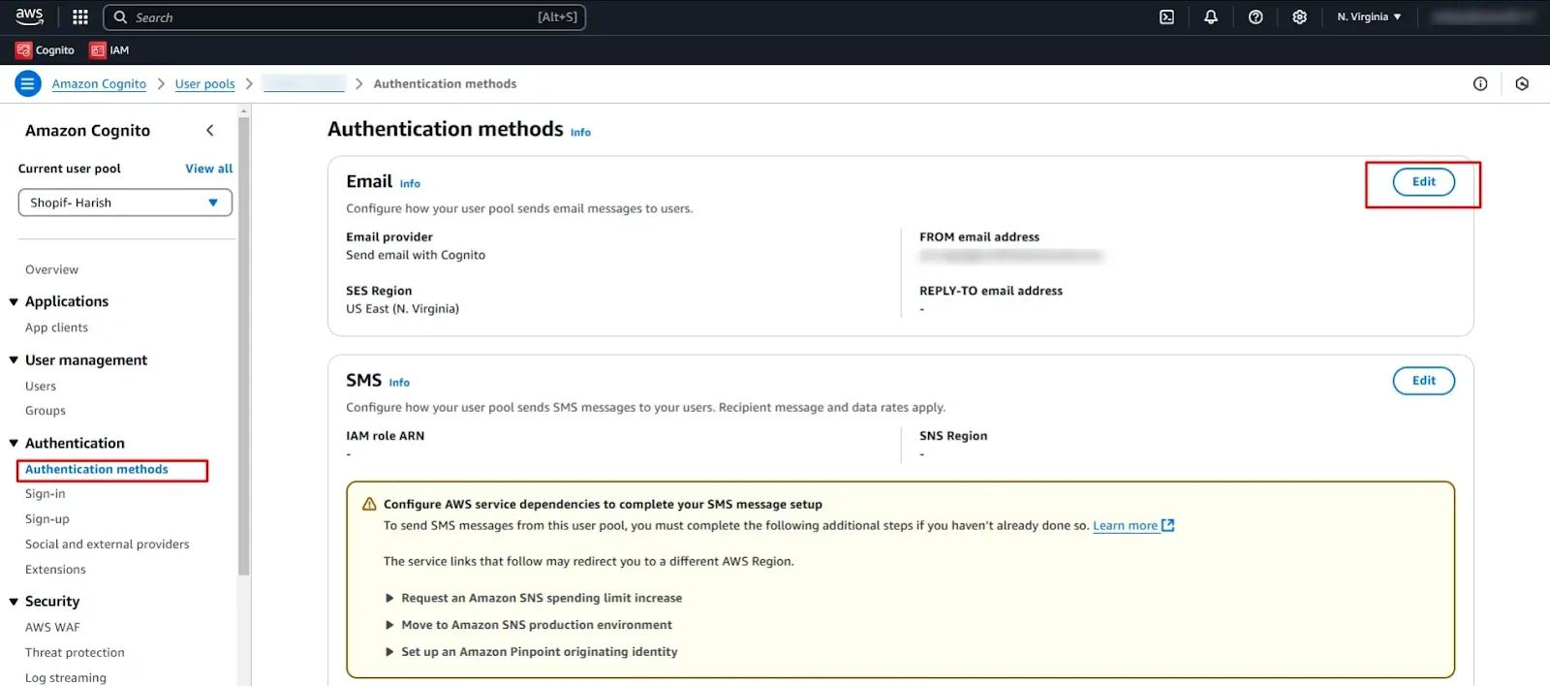Click the external link icon beside Learn more
The image size is (1550, 686).
1168,525
